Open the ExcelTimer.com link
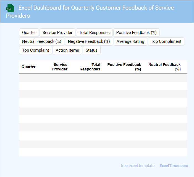 174,166
